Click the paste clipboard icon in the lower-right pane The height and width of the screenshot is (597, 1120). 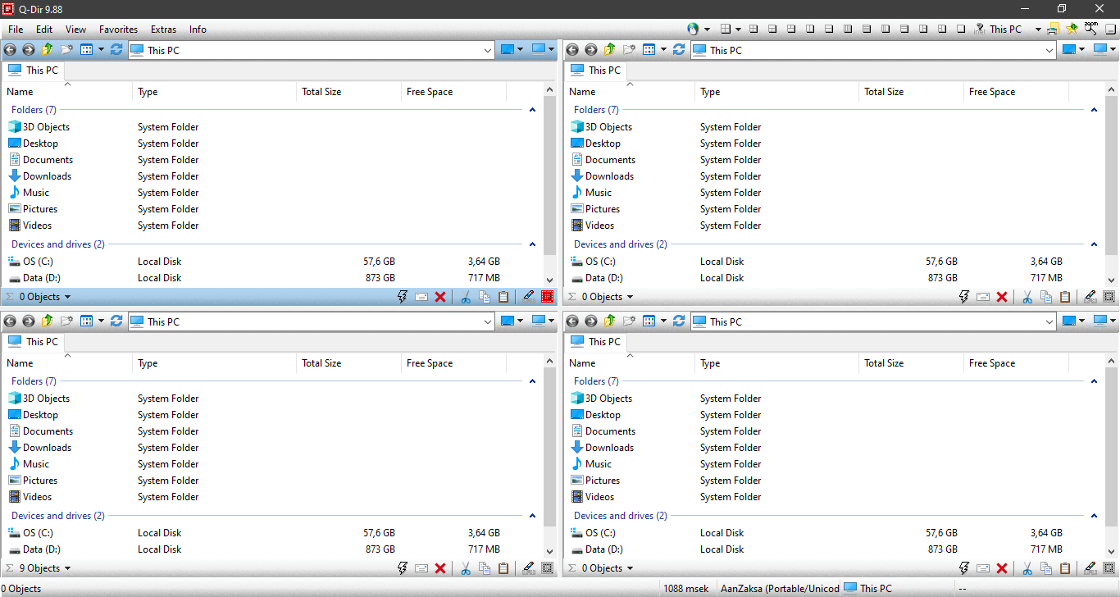1065,568
